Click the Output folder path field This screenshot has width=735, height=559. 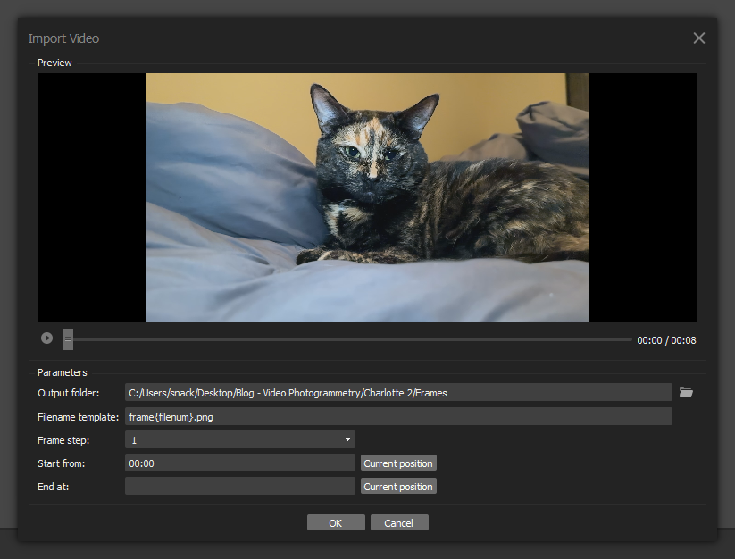(x=397, y=392)
